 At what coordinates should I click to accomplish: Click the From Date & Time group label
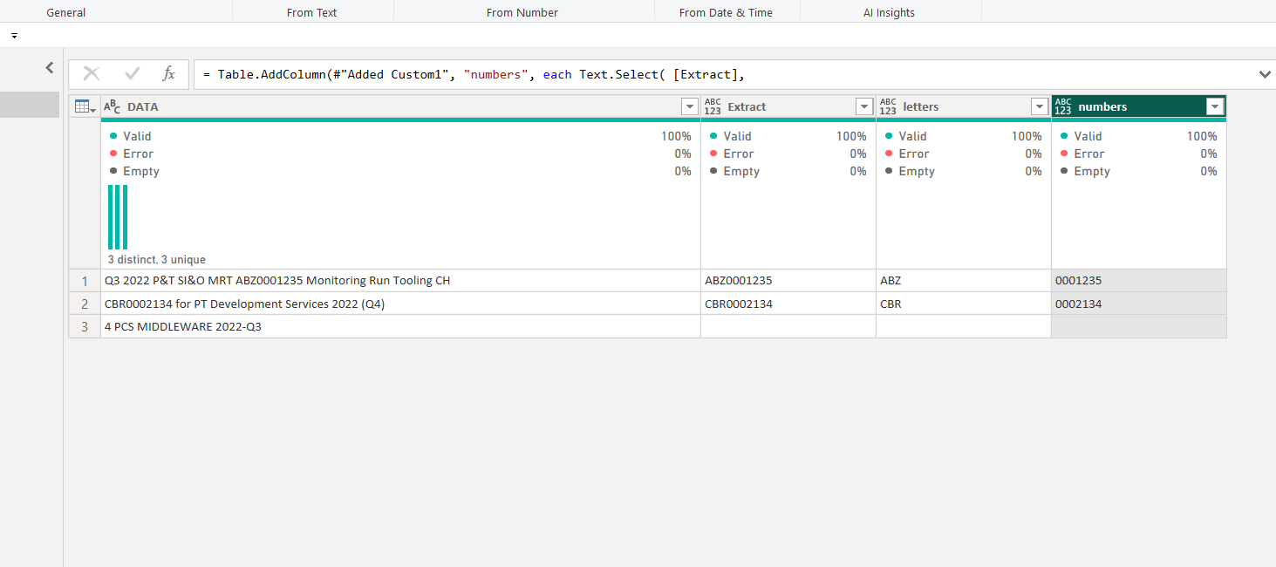726,12
